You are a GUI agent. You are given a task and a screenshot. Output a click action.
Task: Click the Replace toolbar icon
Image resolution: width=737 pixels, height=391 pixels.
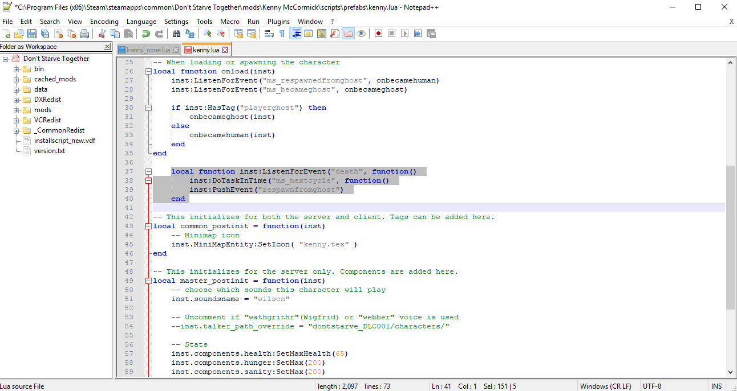click(189, 34)
